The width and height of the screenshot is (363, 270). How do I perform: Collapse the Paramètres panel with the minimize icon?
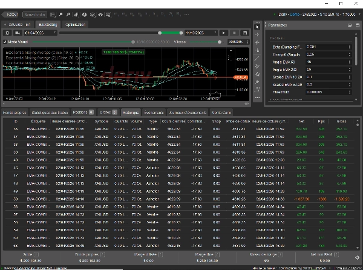[x=350, y=25]
